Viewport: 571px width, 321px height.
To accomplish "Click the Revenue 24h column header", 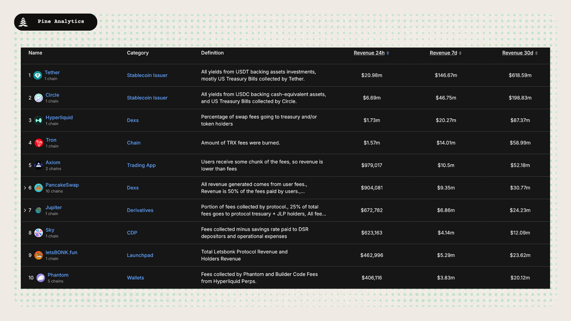I will pyautogui.click(x=369, y=53).
